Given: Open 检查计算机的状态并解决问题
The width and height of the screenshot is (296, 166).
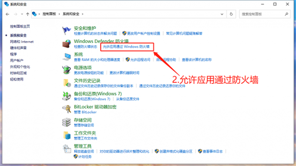Looking at the screenshot, I should pos(95,33).
